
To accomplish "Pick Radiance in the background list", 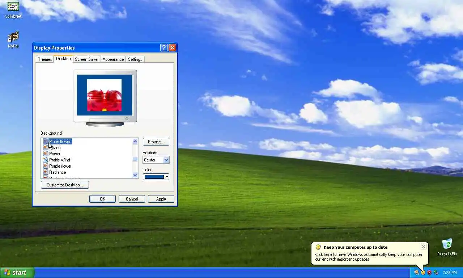I will [58, 172].
